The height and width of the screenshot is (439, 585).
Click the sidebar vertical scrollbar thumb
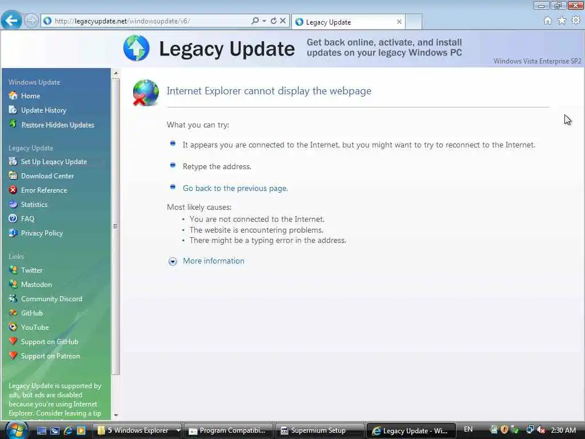point(116,226)
